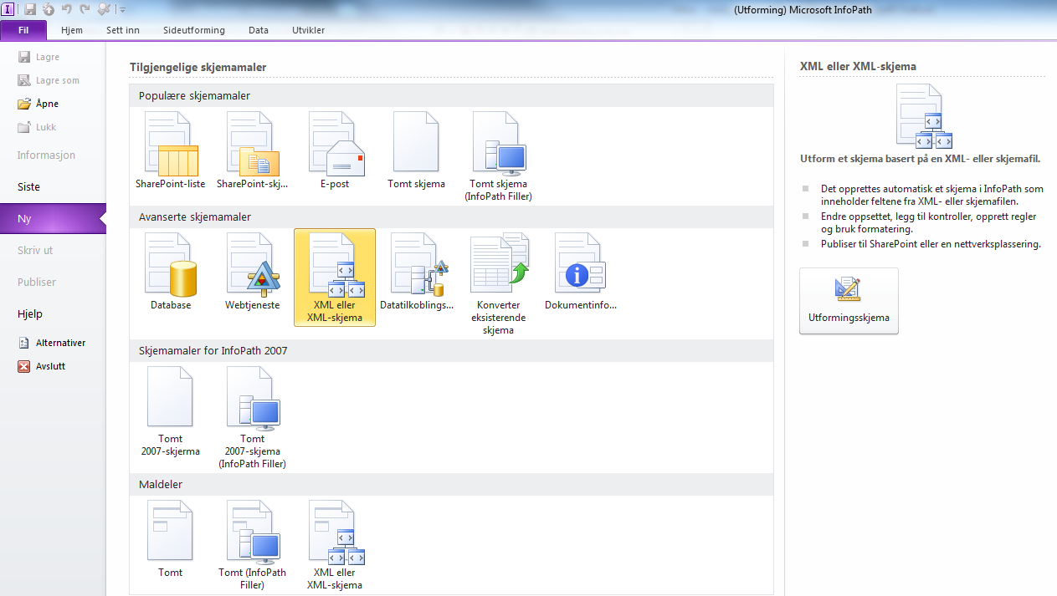
Task: Click the Utformingsskjema button
Action: click(849, 301)
